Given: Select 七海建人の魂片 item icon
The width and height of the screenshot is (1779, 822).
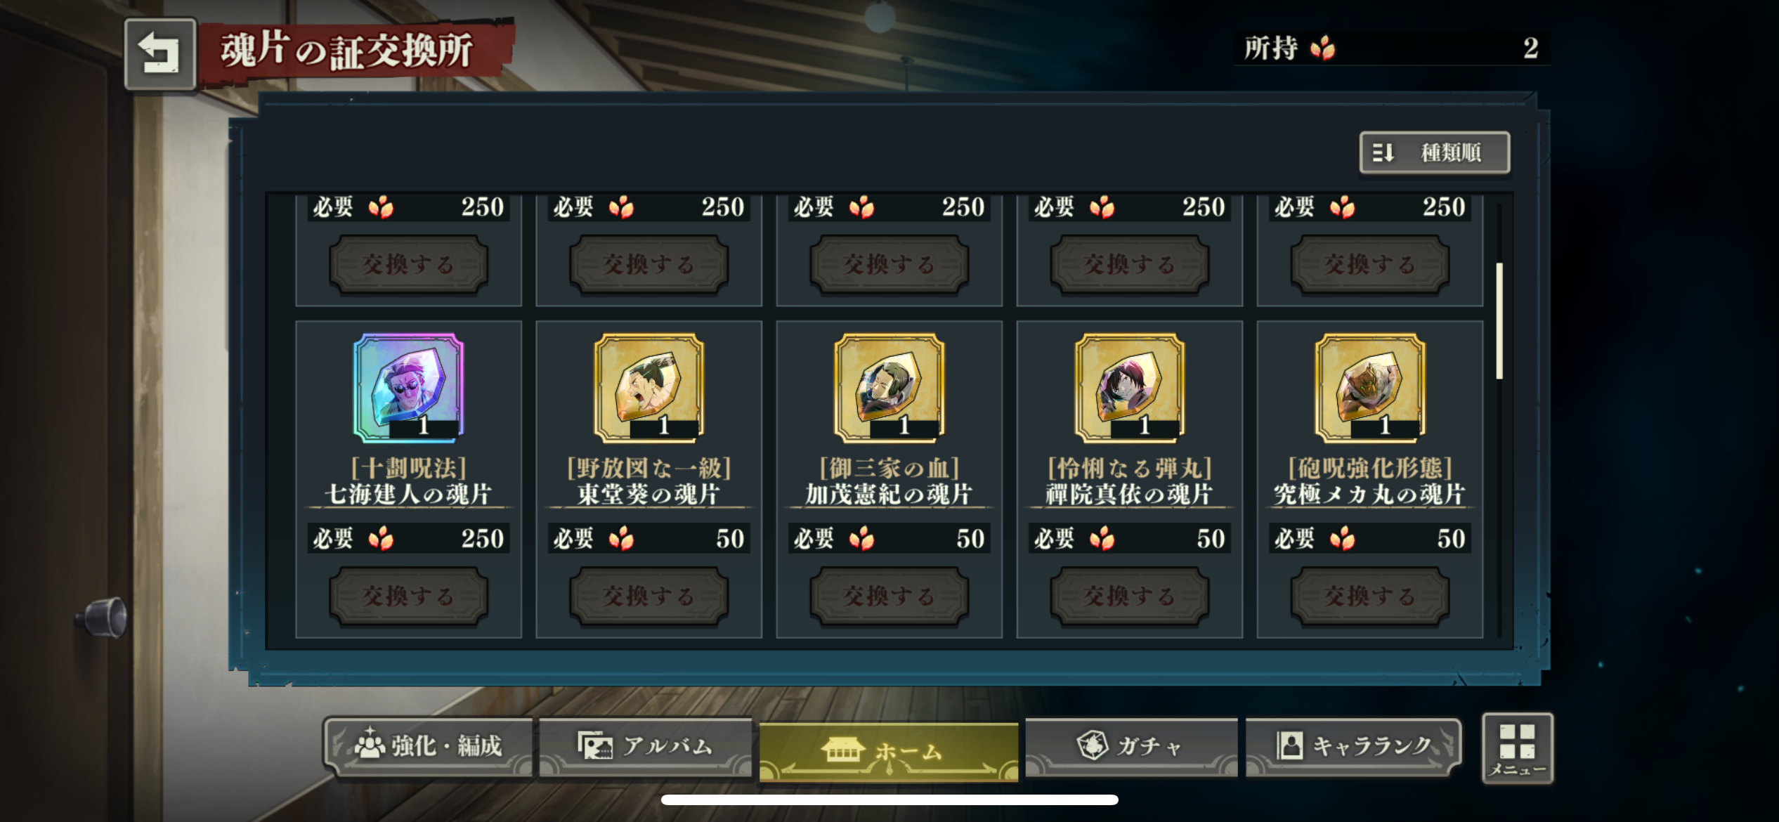Looking at the screenshot, I should (x=408, y=388).
